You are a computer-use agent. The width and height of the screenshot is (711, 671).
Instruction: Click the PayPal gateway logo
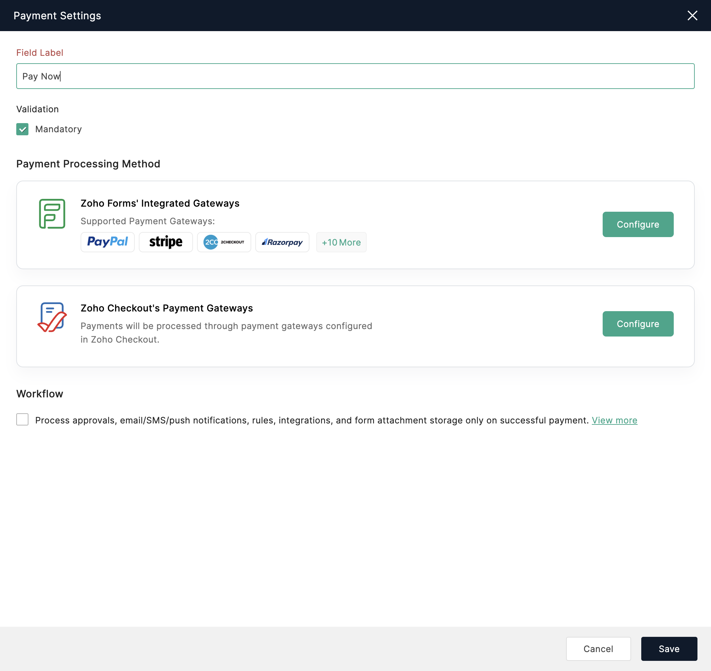pos(107,242)
